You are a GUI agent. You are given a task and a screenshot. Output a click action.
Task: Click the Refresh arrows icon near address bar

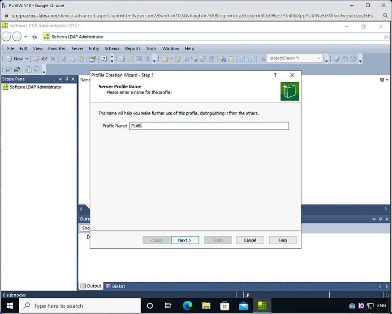click(x=34, y=37)
